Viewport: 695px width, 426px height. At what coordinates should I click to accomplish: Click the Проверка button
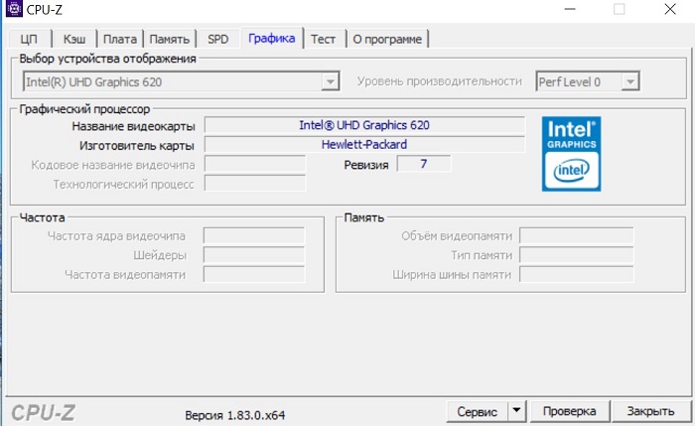pyautogui.click(x=570, y=411)
